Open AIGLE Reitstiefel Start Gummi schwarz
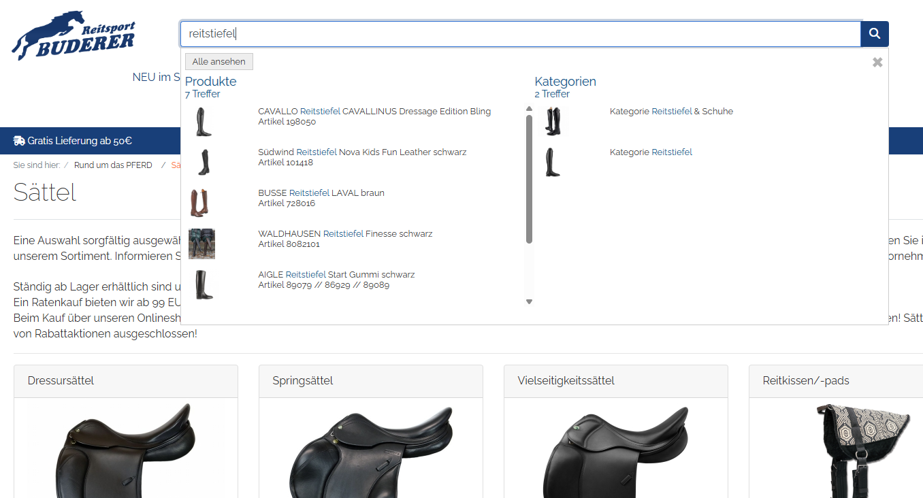Screen dimensions: 923x498 pyautogui.click(x=336, y=275)
